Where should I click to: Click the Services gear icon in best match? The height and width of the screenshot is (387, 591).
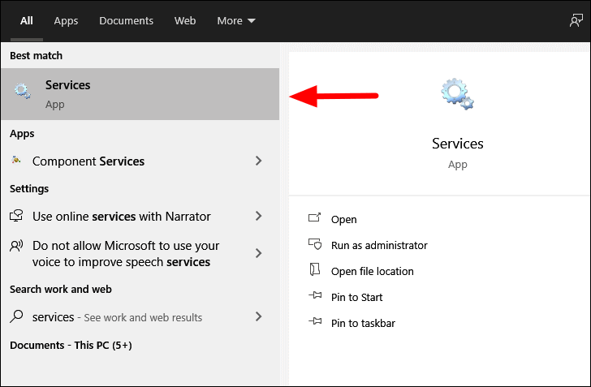[22, 91]
